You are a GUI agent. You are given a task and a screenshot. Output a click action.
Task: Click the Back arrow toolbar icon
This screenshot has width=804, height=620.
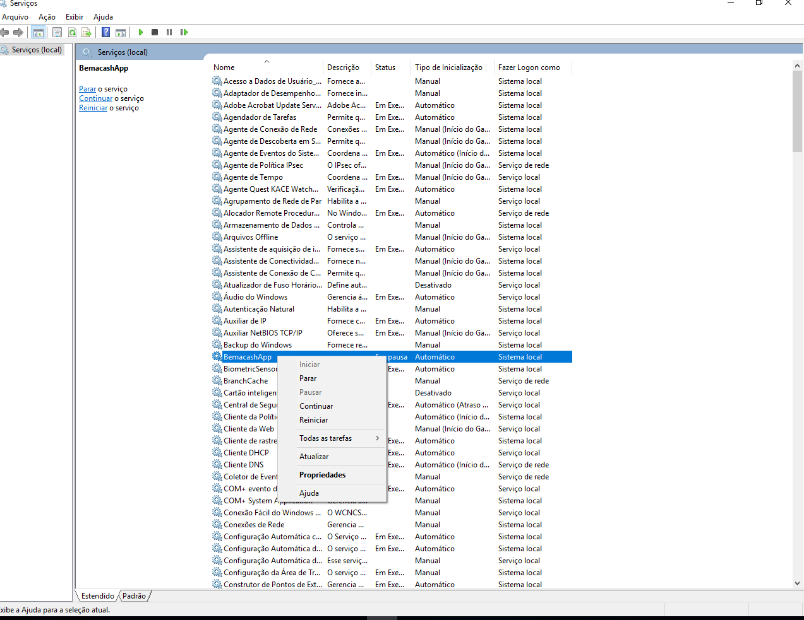click(4, 32)
